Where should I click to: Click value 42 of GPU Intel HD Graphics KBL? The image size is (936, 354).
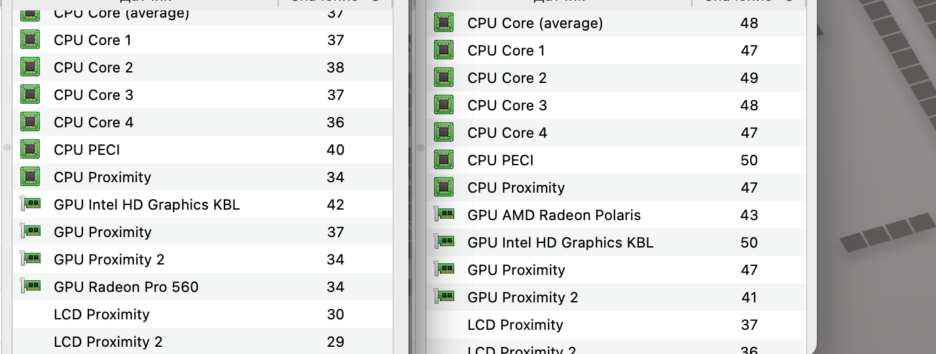pyautogui.click(x=336, y=204)
